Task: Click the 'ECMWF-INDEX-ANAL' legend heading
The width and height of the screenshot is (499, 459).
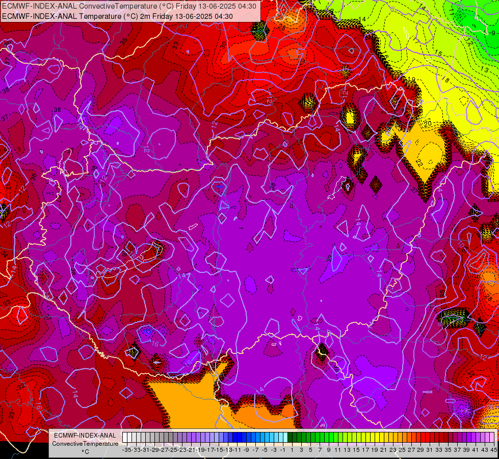Action: tap(85, 436)
